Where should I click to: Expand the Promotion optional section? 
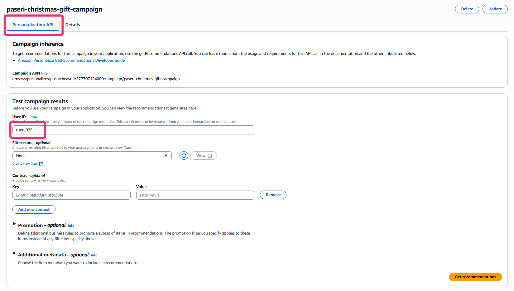point(14,224)
